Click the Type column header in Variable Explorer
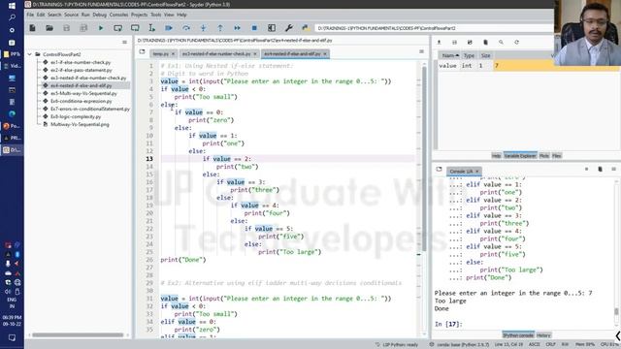Image resolution: width=621 pixels, height=349 pixels. click(x=470, y=55)
